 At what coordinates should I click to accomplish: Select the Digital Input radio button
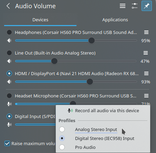[x=9, y=116]
